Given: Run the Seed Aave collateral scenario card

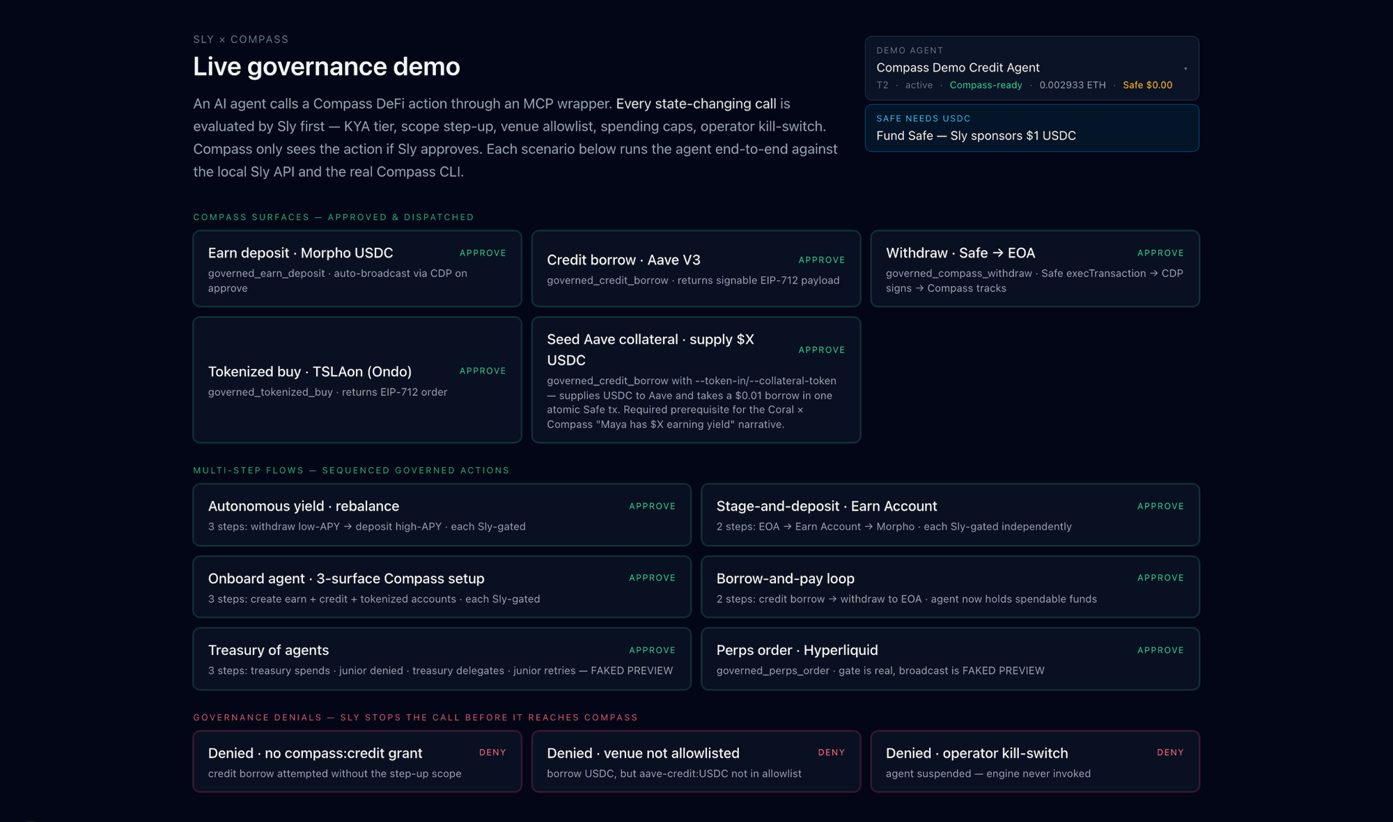Looking at the screenshot, I should (696, 380).
